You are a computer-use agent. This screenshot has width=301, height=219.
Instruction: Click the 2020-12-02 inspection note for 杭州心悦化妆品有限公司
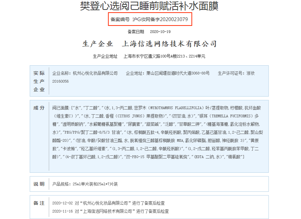click(109, 203)
